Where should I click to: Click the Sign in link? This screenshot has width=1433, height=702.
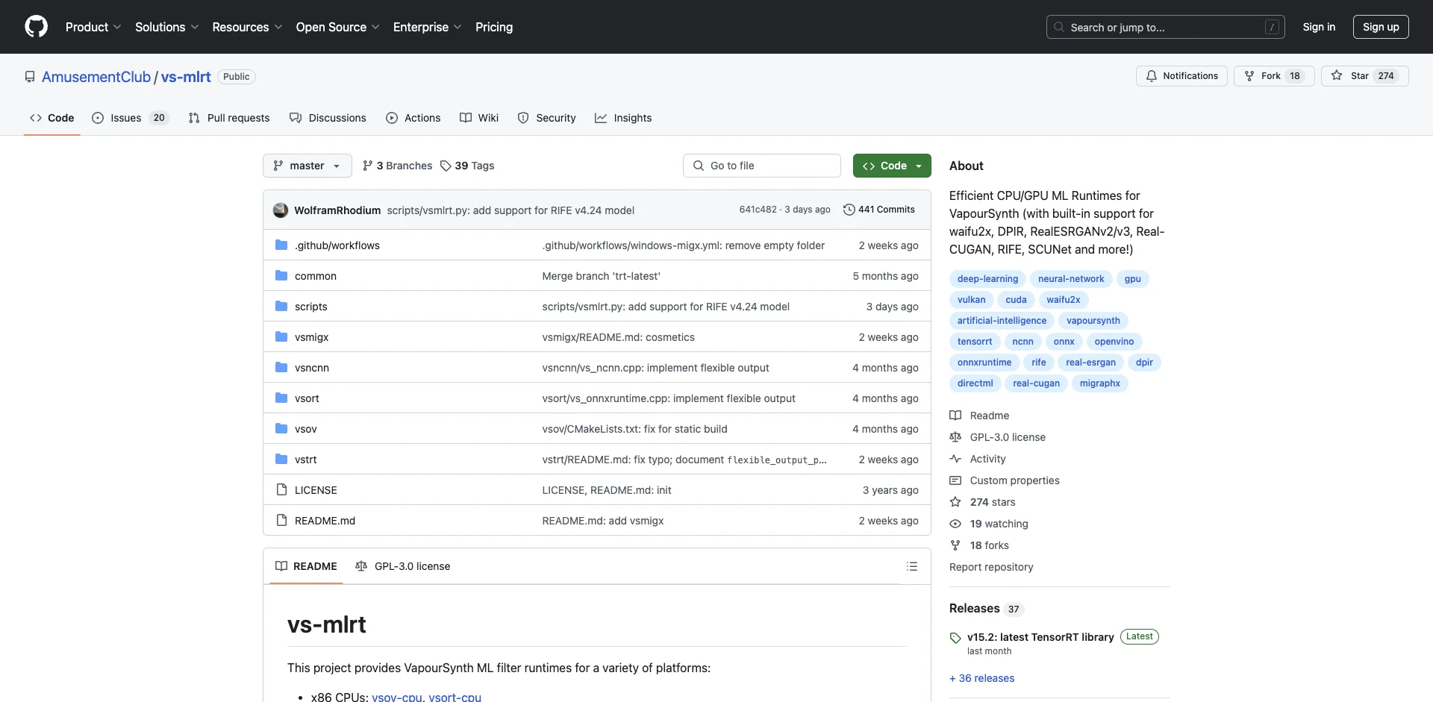1319,27
